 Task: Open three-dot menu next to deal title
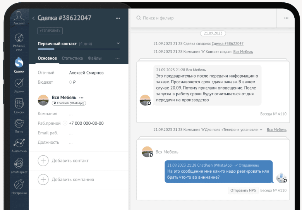[118, 18]
